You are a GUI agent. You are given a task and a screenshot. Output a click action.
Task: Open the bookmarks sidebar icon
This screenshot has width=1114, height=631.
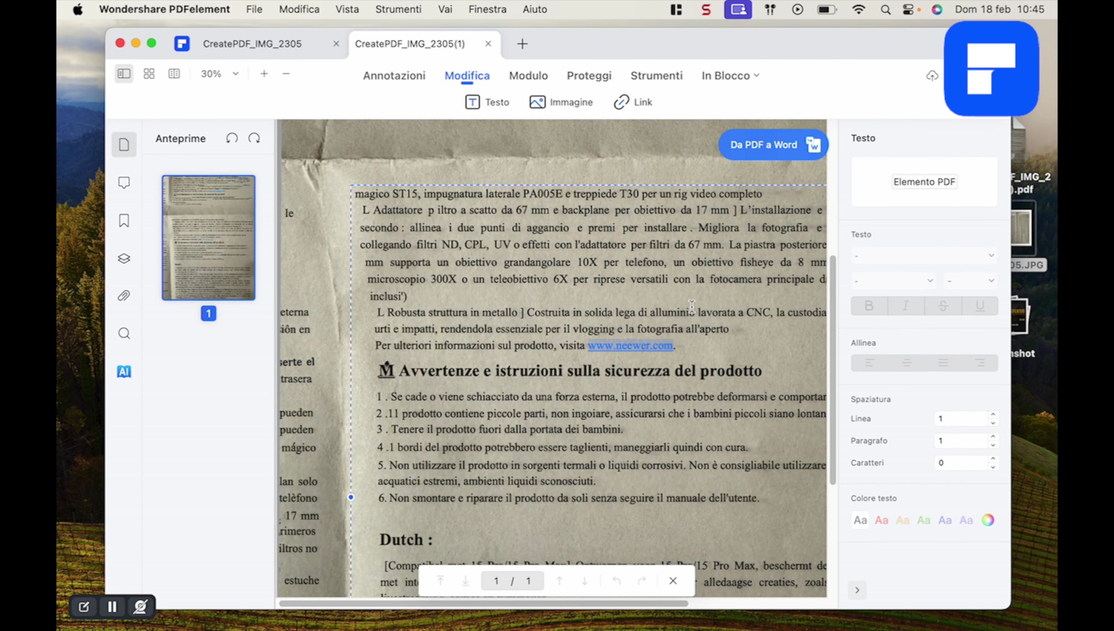coord(124,221)
